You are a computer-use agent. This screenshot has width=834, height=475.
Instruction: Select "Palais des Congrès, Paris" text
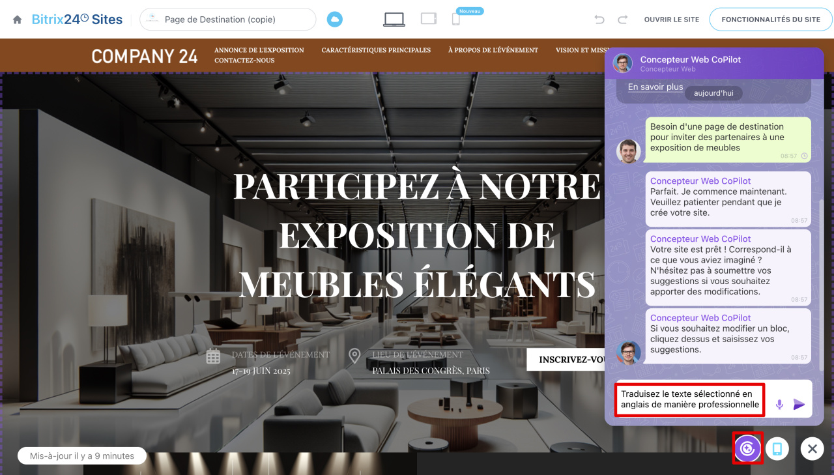431,371
